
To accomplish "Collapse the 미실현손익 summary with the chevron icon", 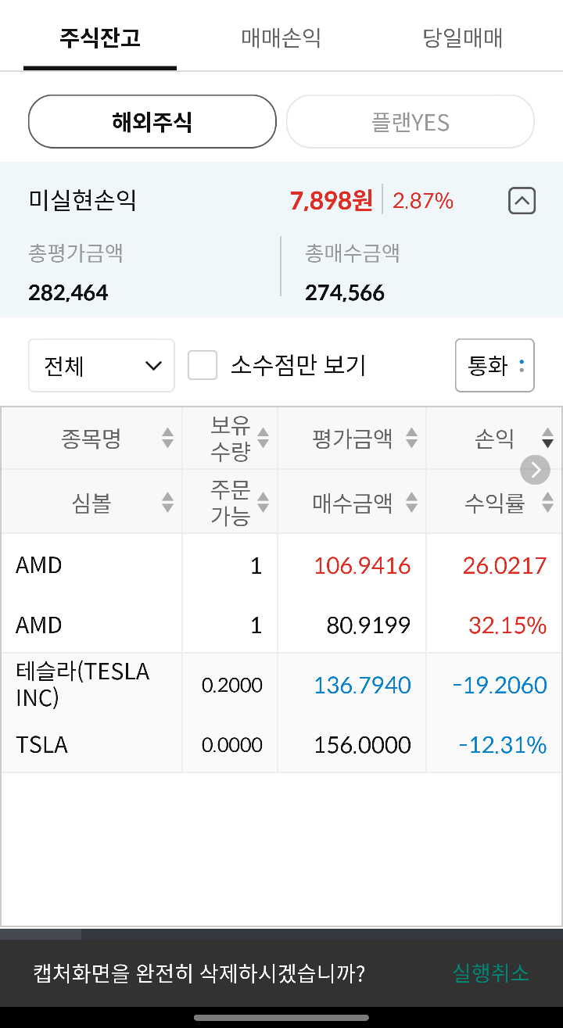I will [x=522, y=201].
